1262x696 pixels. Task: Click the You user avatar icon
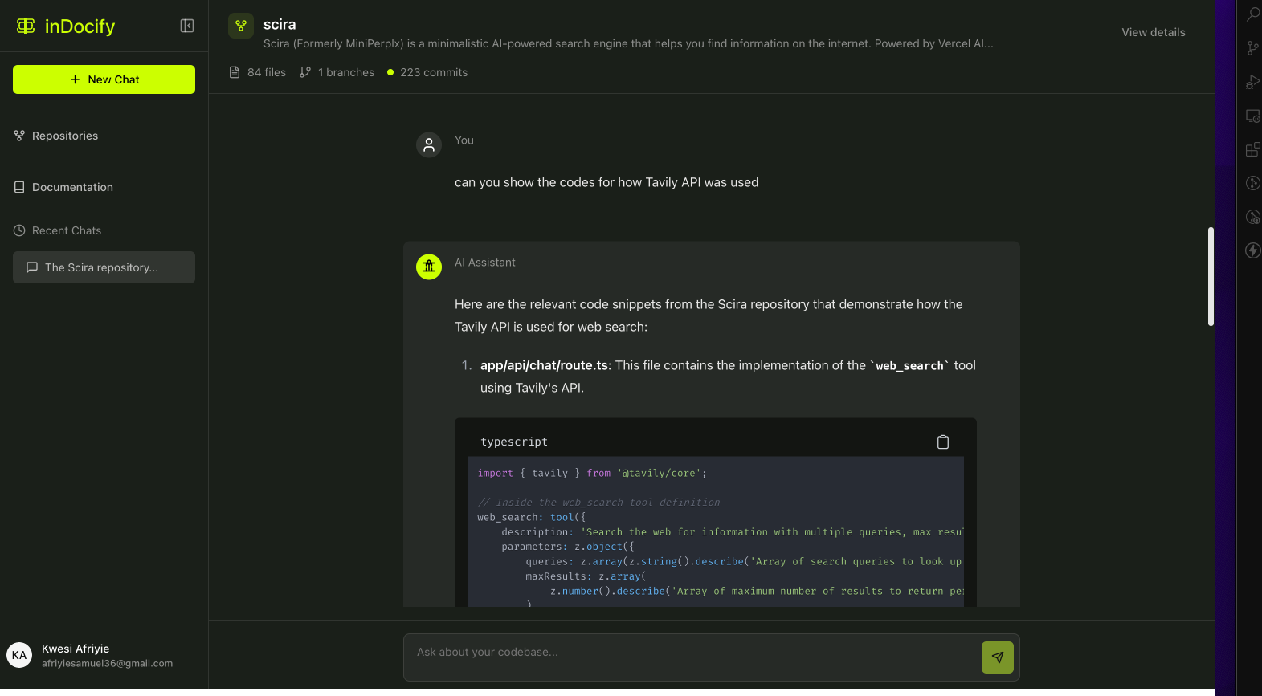pyautogui.click(x=429, y=144)
